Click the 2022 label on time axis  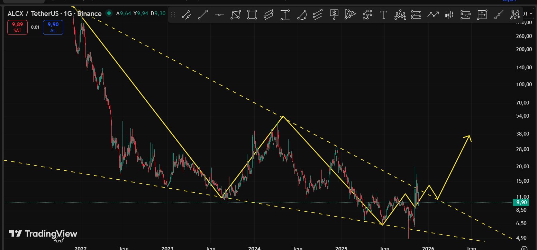point(80,248)
